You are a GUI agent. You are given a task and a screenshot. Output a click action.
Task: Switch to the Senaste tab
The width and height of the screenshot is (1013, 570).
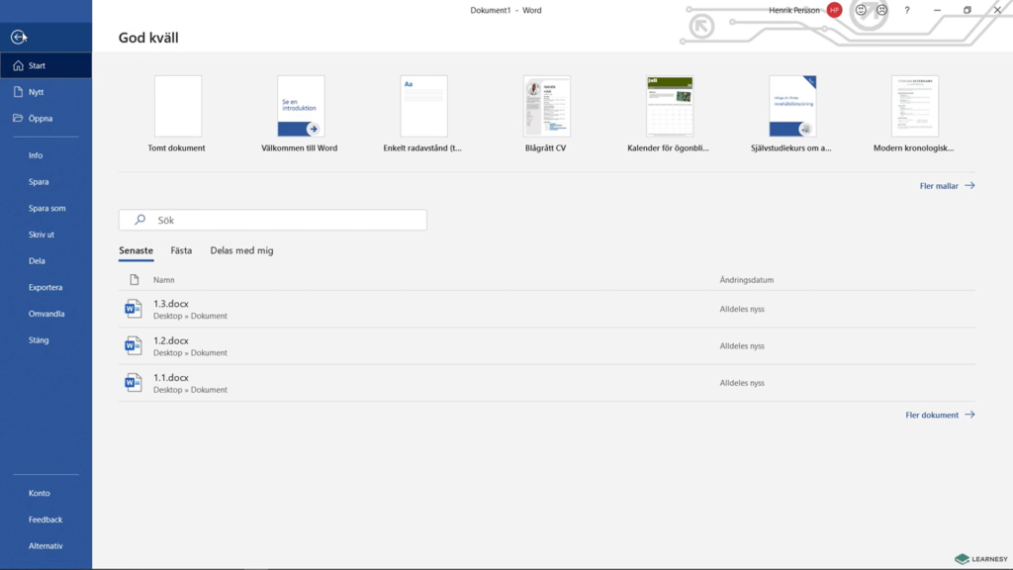pos(136,250)
